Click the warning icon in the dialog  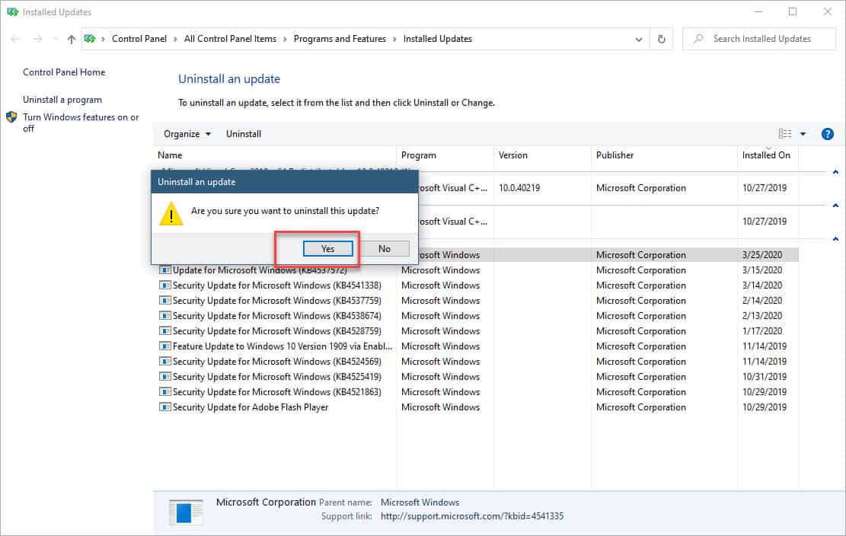[x=171, y=213]
